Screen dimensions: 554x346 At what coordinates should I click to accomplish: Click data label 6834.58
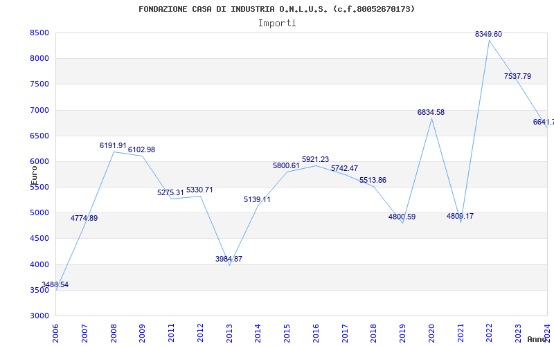pos(431,112)
